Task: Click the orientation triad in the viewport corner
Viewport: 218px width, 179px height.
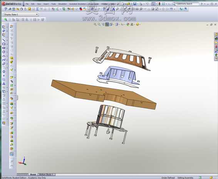Action: click(23, 161)
